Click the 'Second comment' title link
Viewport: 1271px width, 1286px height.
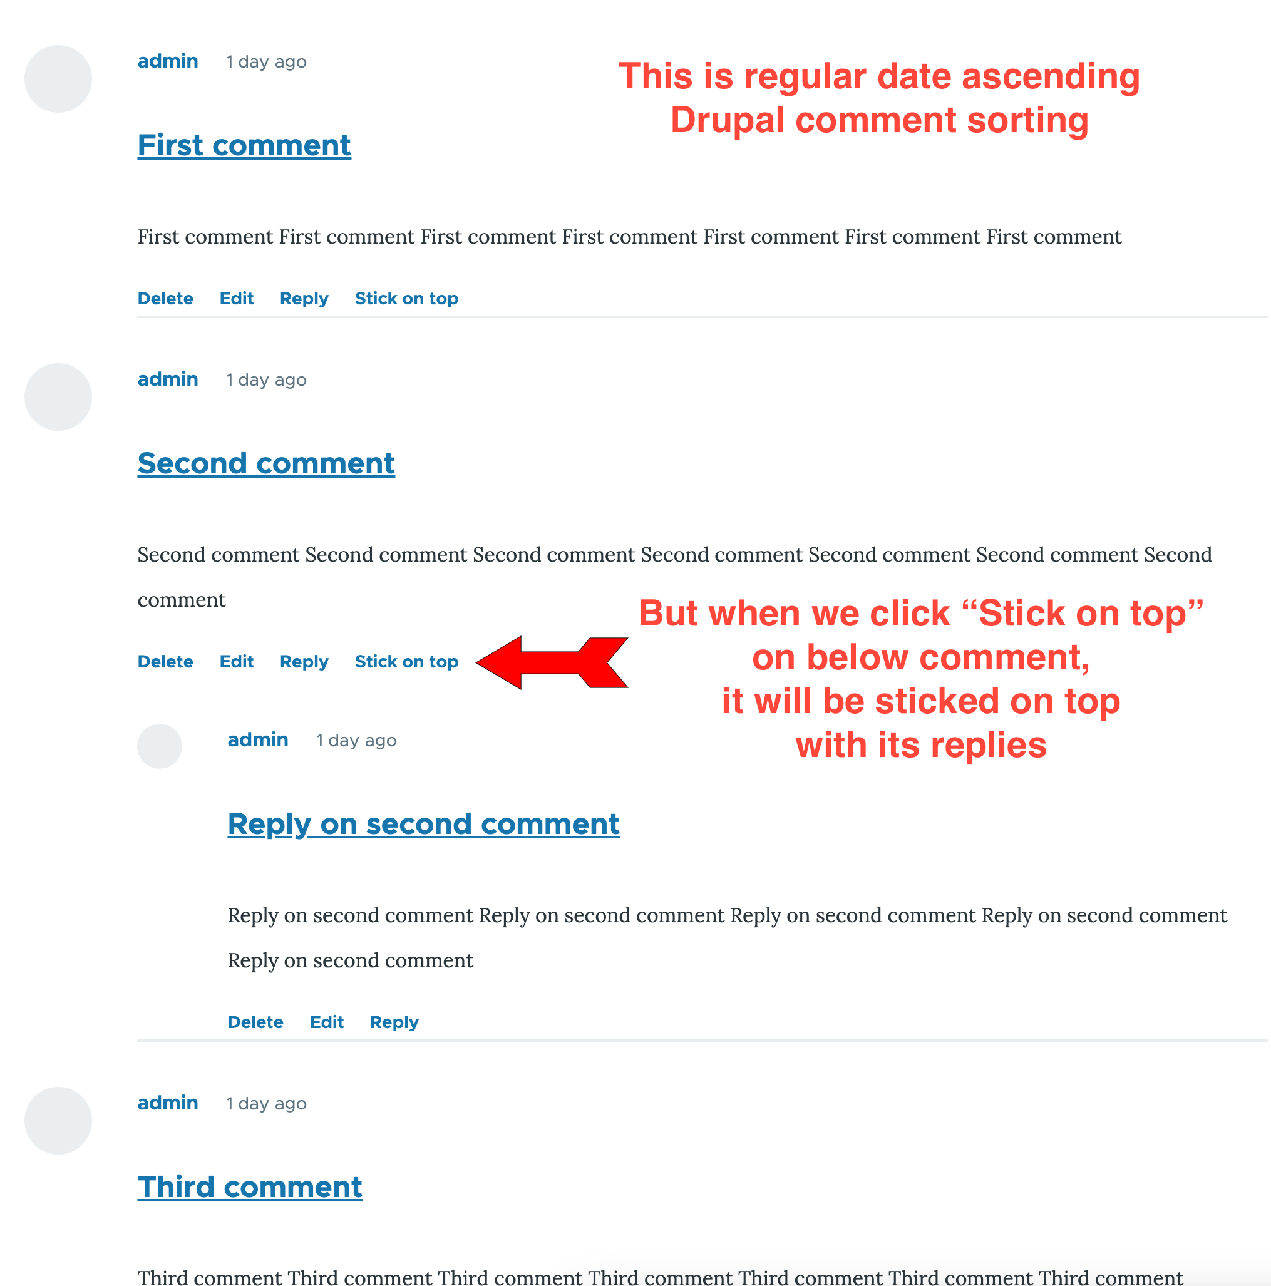264,461
